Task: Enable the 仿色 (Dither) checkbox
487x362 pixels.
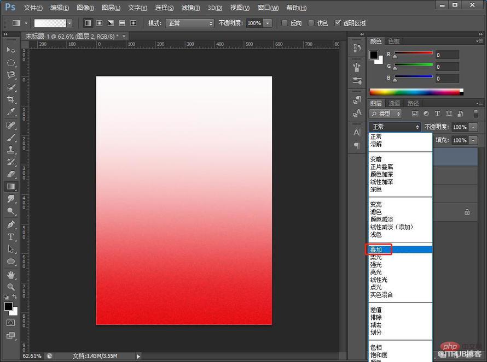Action: [311, 23]
